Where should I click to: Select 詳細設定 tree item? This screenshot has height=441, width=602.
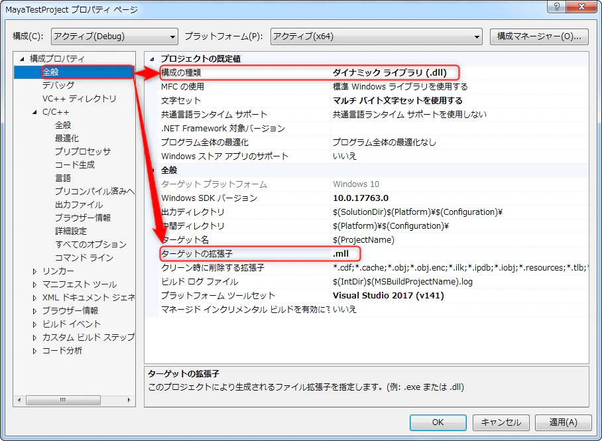coord(71,231)
